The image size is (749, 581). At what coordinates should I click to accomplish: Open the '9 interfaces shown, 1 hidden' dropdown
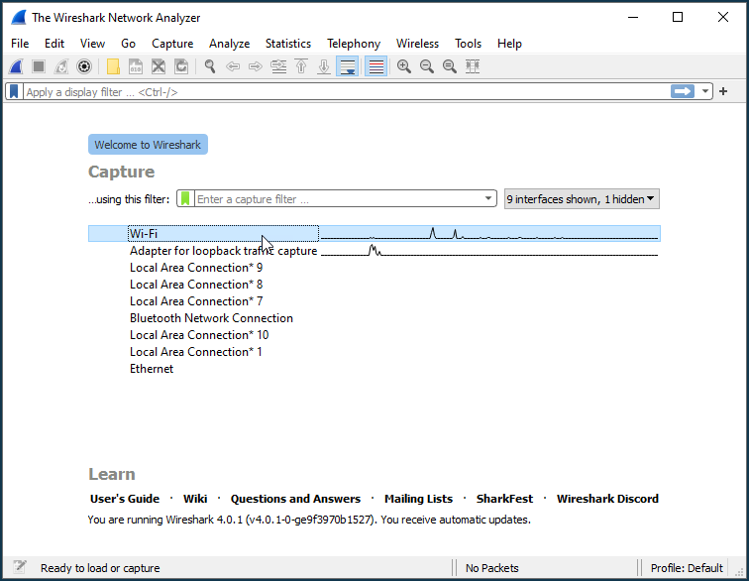point(582,199)
